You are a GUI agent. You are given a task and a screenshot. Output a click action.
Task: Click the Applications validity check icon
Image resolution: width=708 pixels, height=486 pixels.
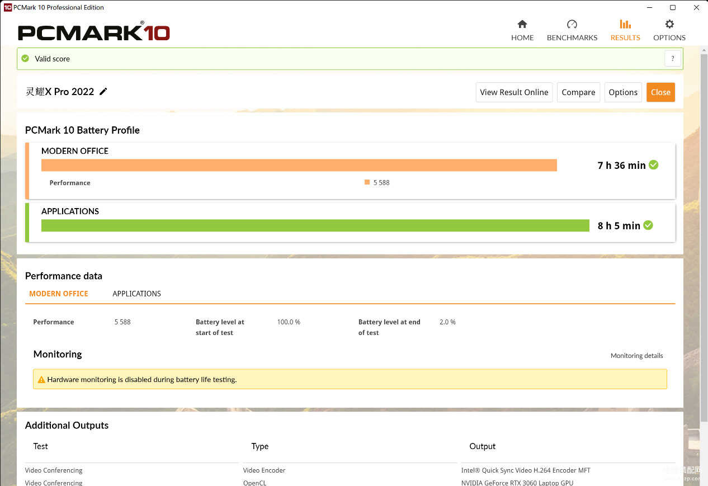[x=648, y=225]
